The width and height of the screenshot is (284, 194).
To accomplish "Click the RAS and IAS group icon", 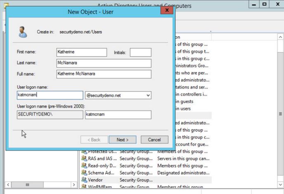I will tap(84, 159).
